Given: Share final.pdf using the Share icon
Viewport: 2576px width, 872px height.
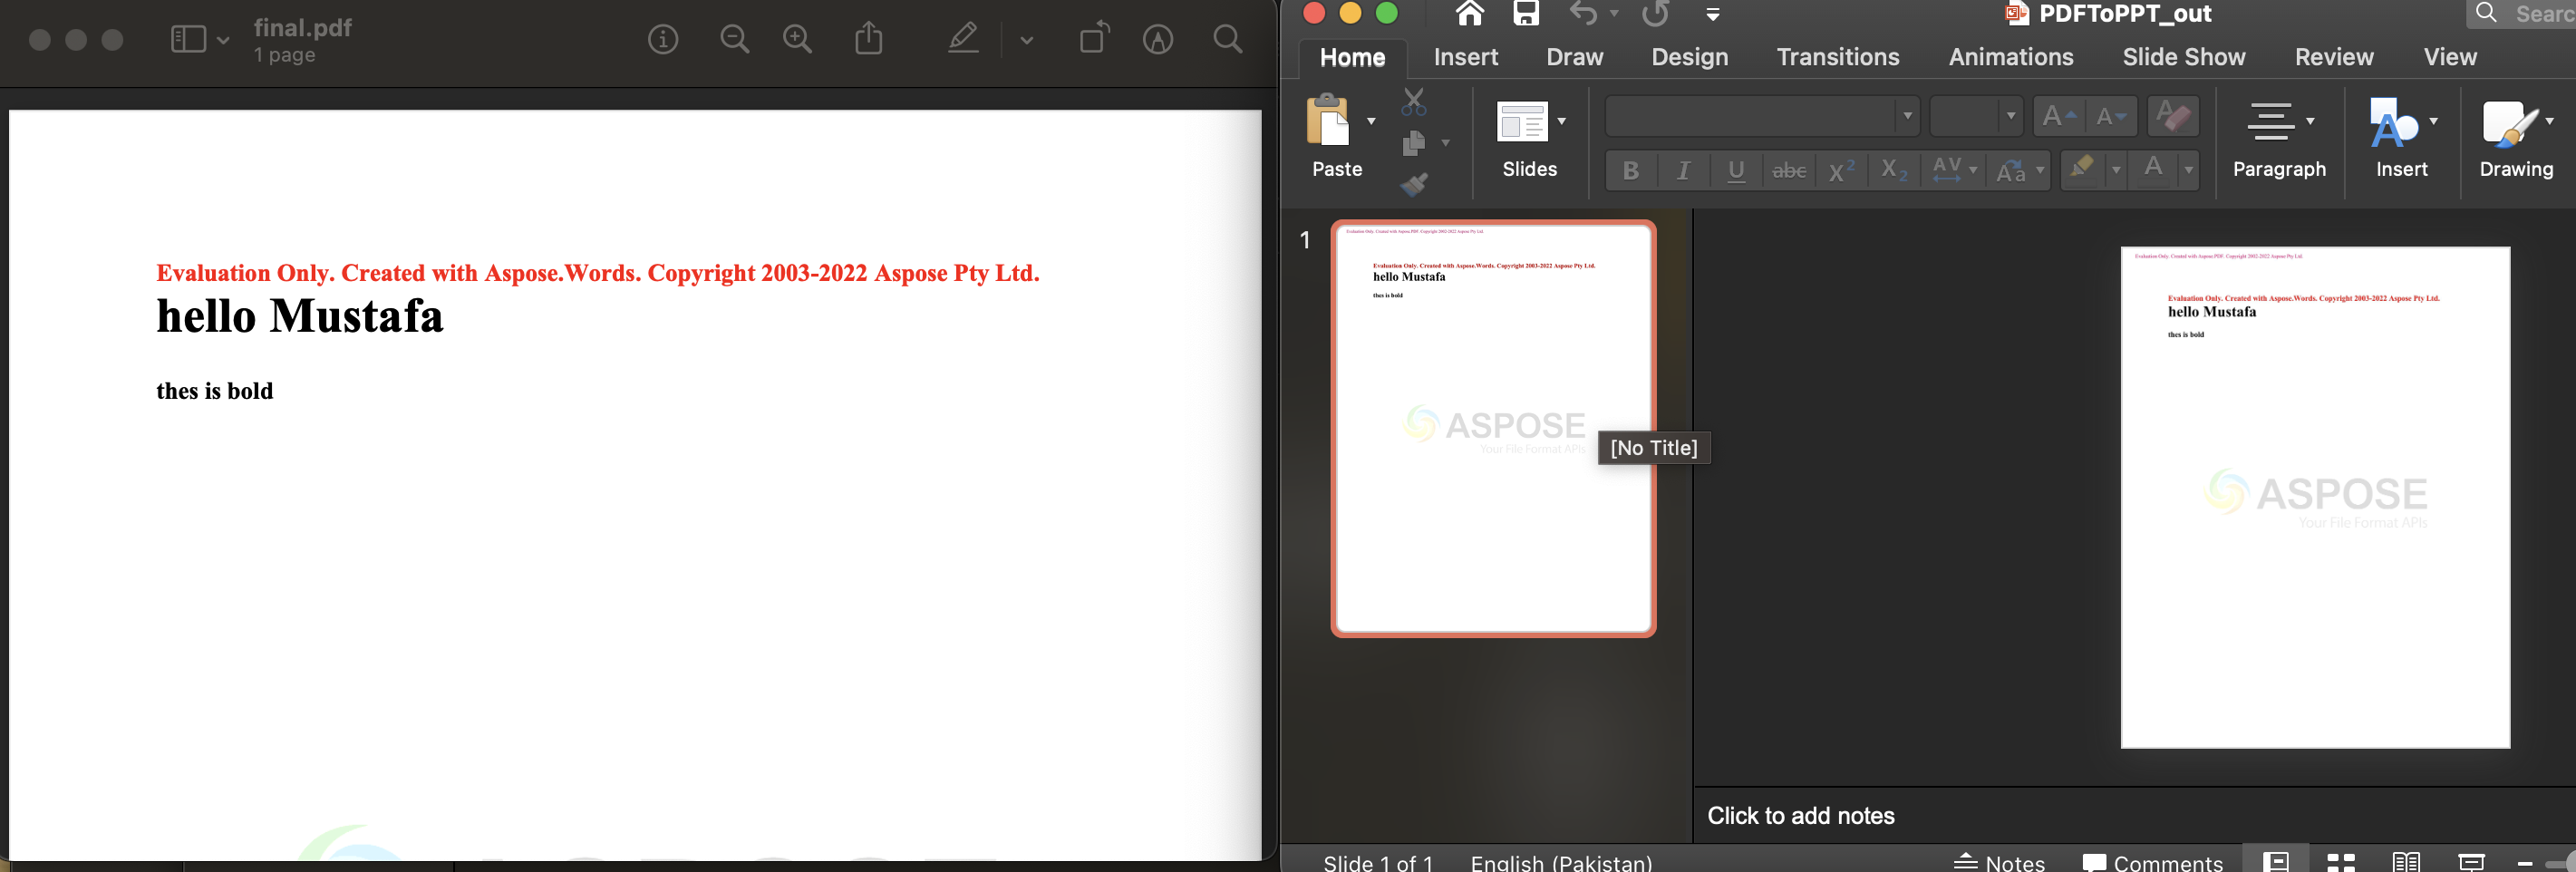Looking at the screenshot, I should coord(869,38).
